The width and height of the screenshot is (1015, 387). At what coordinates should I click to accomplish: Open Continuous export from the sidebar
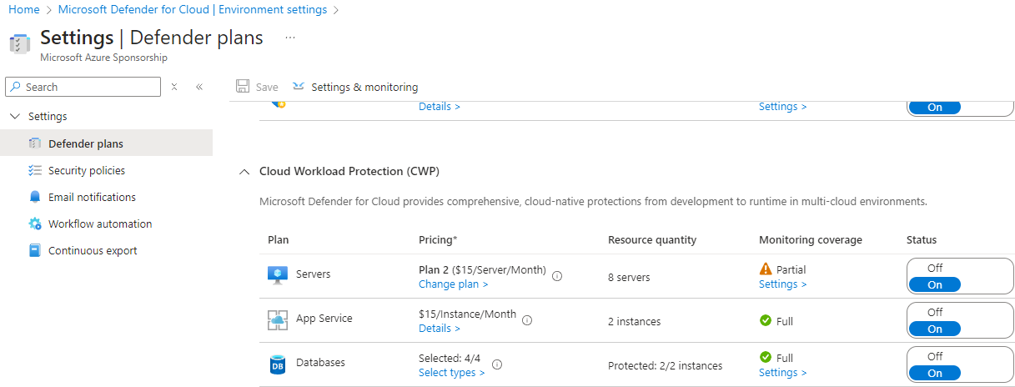tap(93, 250)
